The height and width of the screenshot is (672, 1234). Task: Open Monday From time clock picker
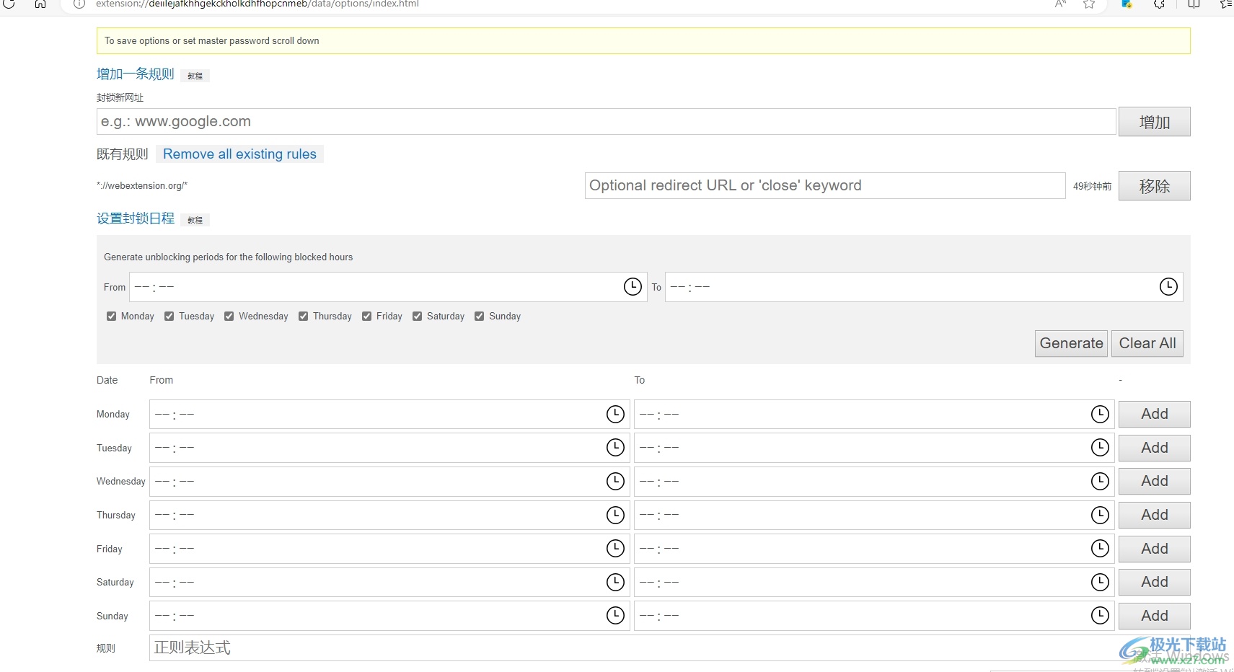click(615, 414)
